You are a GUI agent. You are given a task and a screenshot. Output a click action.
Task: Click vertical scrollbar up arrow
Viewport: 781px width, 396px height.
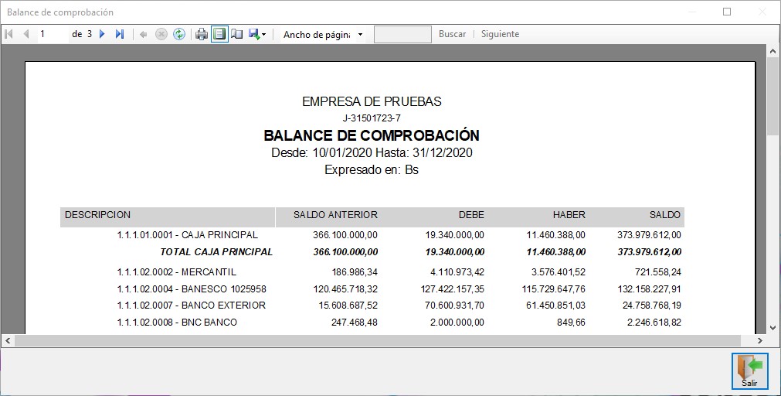pos(773,51)
